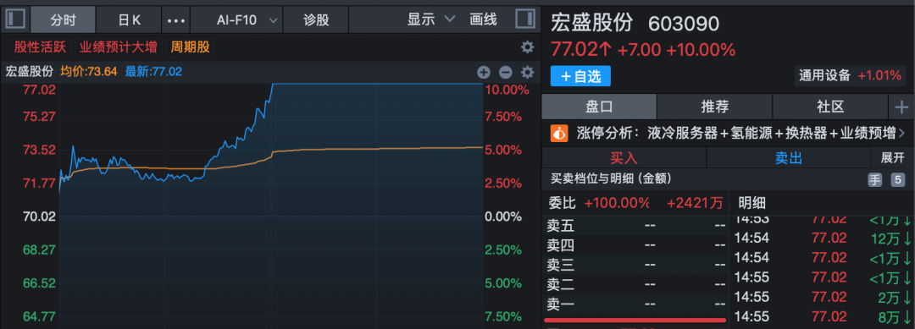The image size is (915, 329).
Task: Click the 均价:73.64 label
Action: coord(89,72)
